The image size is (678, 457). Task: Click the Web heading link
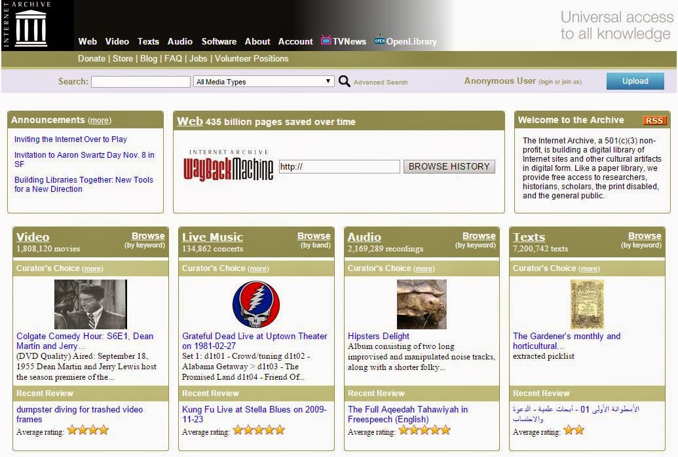coord(190,121)
